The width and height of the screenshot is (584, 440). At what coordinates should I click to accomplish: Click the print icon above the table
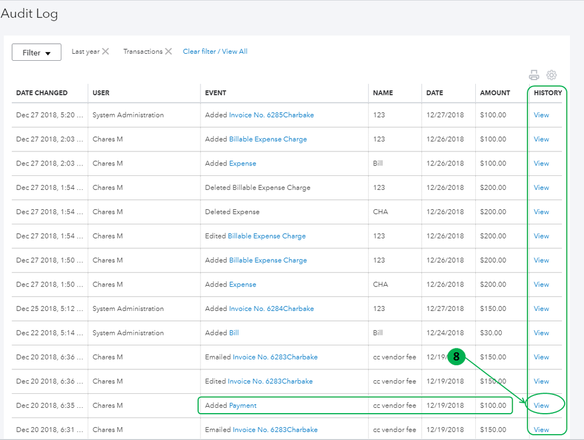coord(534,75)
